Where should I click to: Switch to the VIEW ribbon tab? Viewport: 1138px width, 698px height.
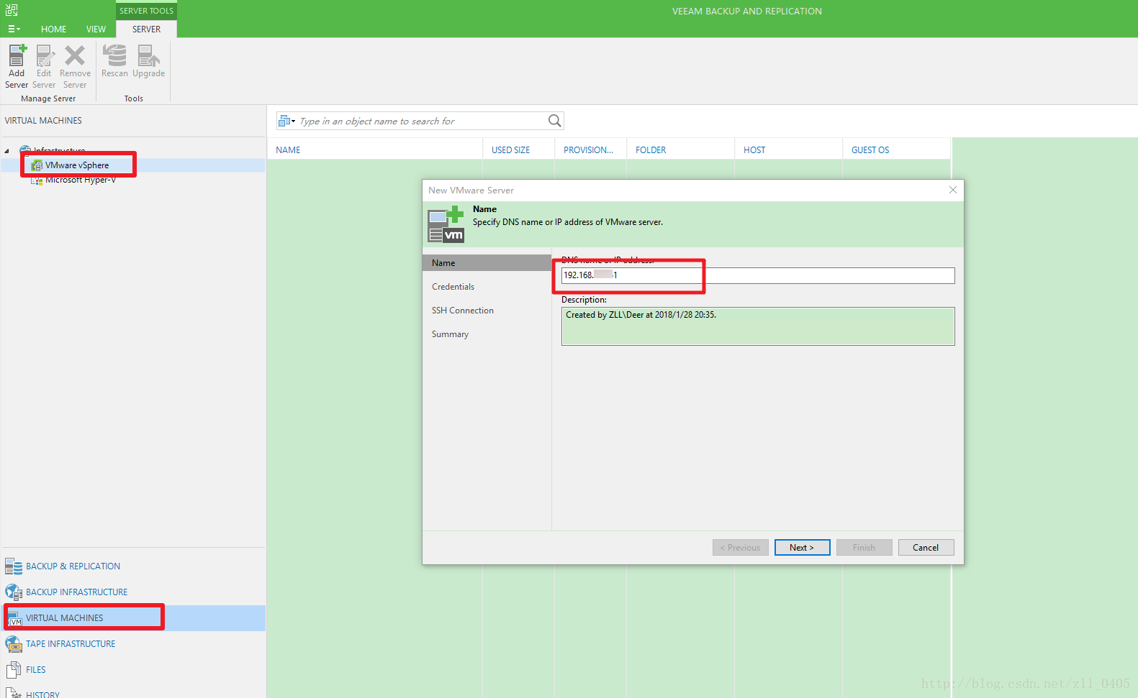tap(96, 29)
